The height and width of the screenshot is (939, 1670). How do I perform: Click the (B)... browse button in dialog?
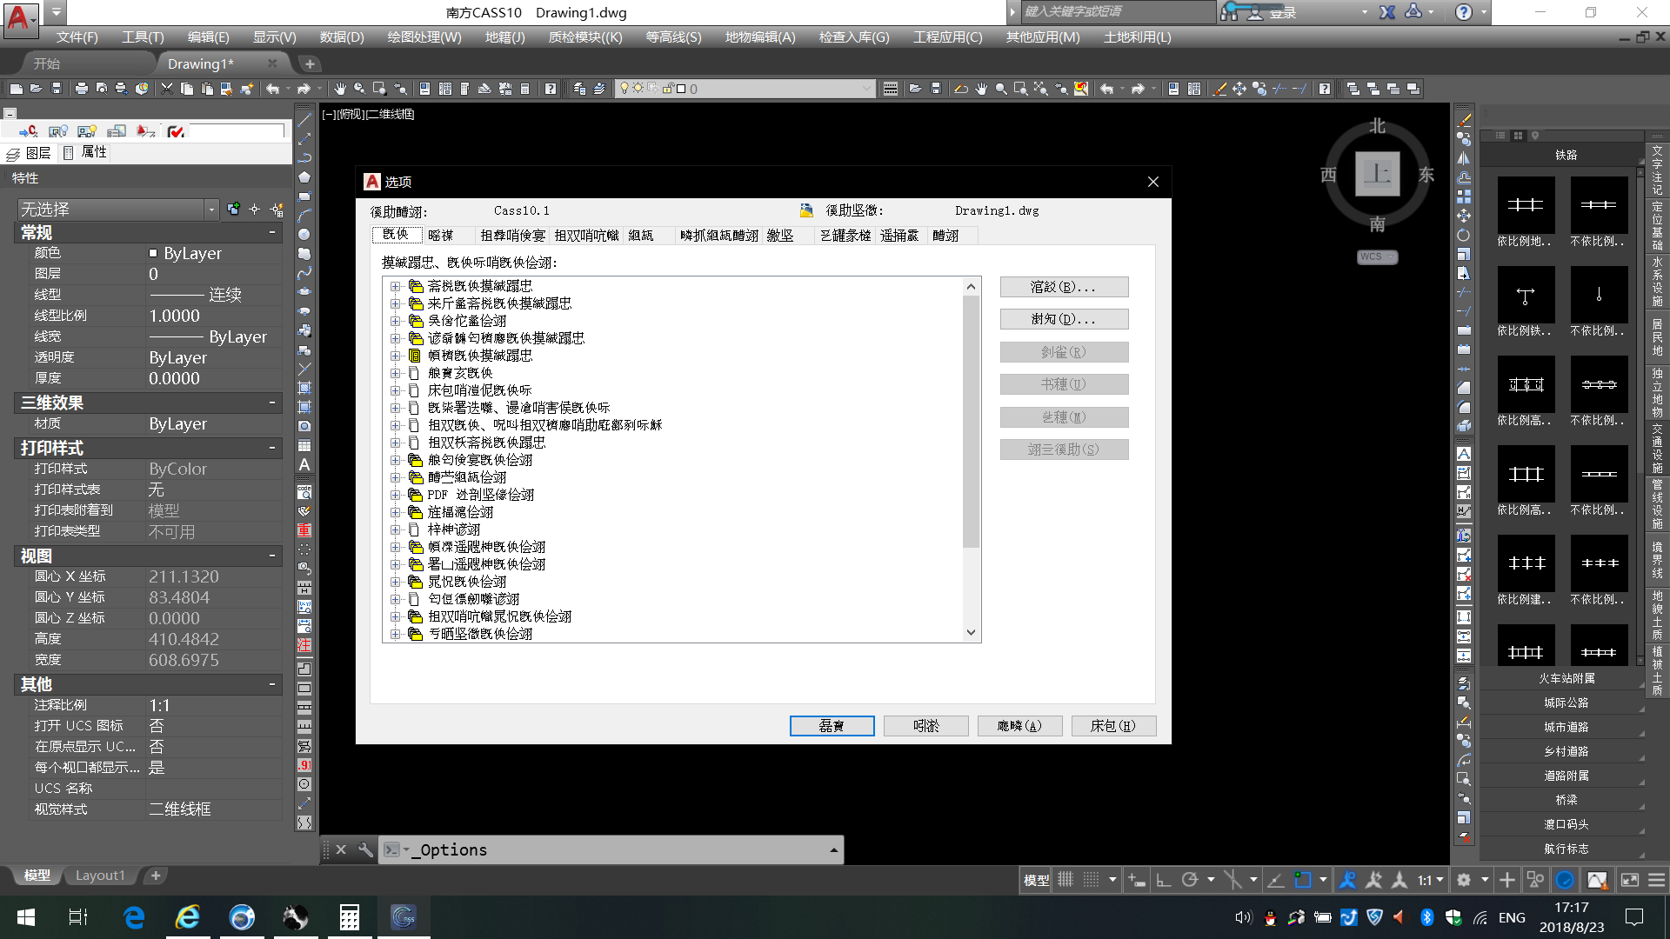(1064, 287)
